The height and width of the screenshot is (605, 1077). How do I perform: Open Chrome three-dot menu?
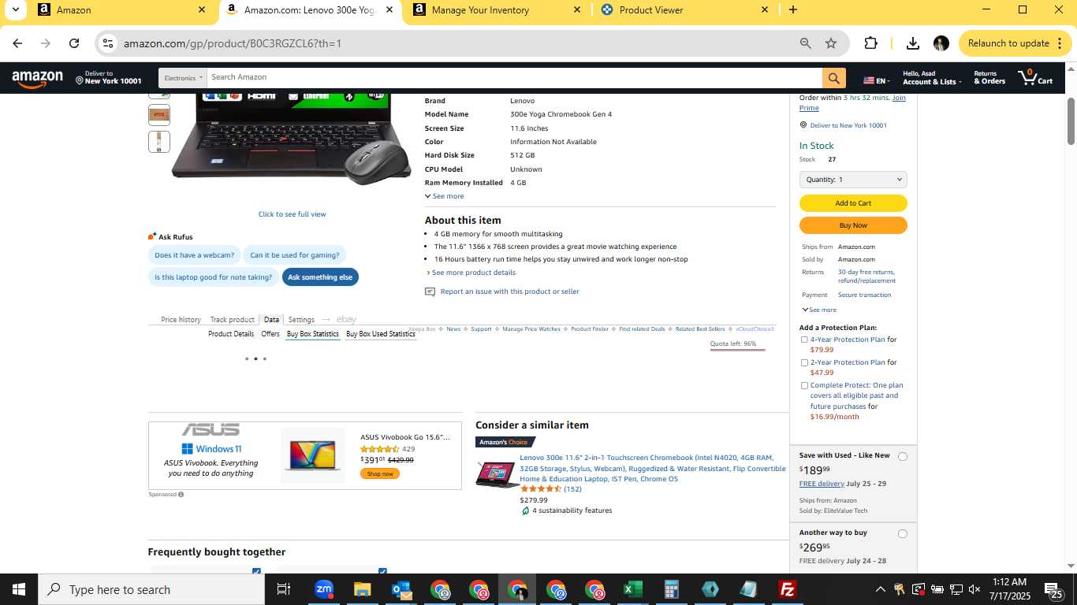coord(1060,43)
